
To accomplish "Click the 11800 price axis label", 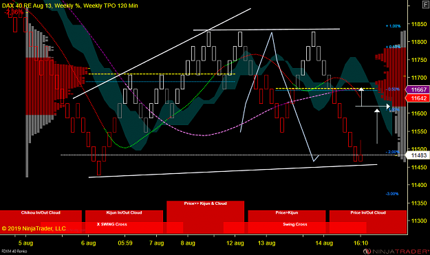I will [419, 42].
